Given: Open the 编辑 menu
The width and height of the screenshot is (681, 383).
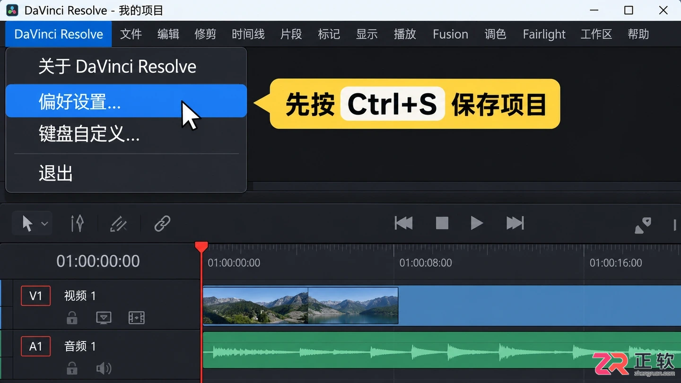Looking at the screenshot, I should [x=168, y=34].
